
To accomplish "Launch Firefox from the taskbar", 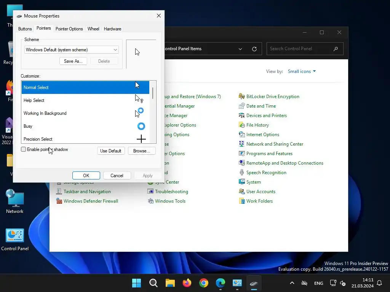I will click(x=187, y=283).
